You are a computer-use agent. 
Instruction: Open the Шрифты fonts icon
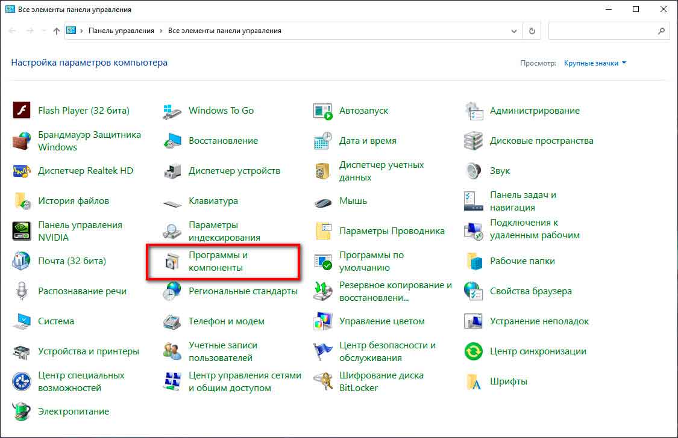pyautogui.click(x=474, y=381)
